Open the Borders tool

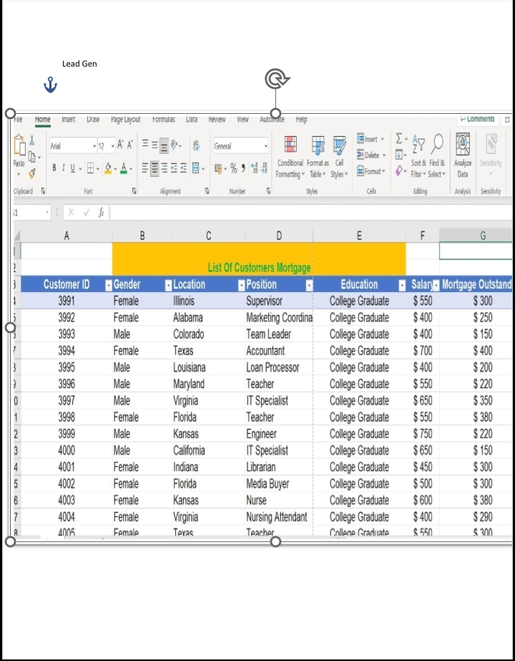tap(90, 168)
